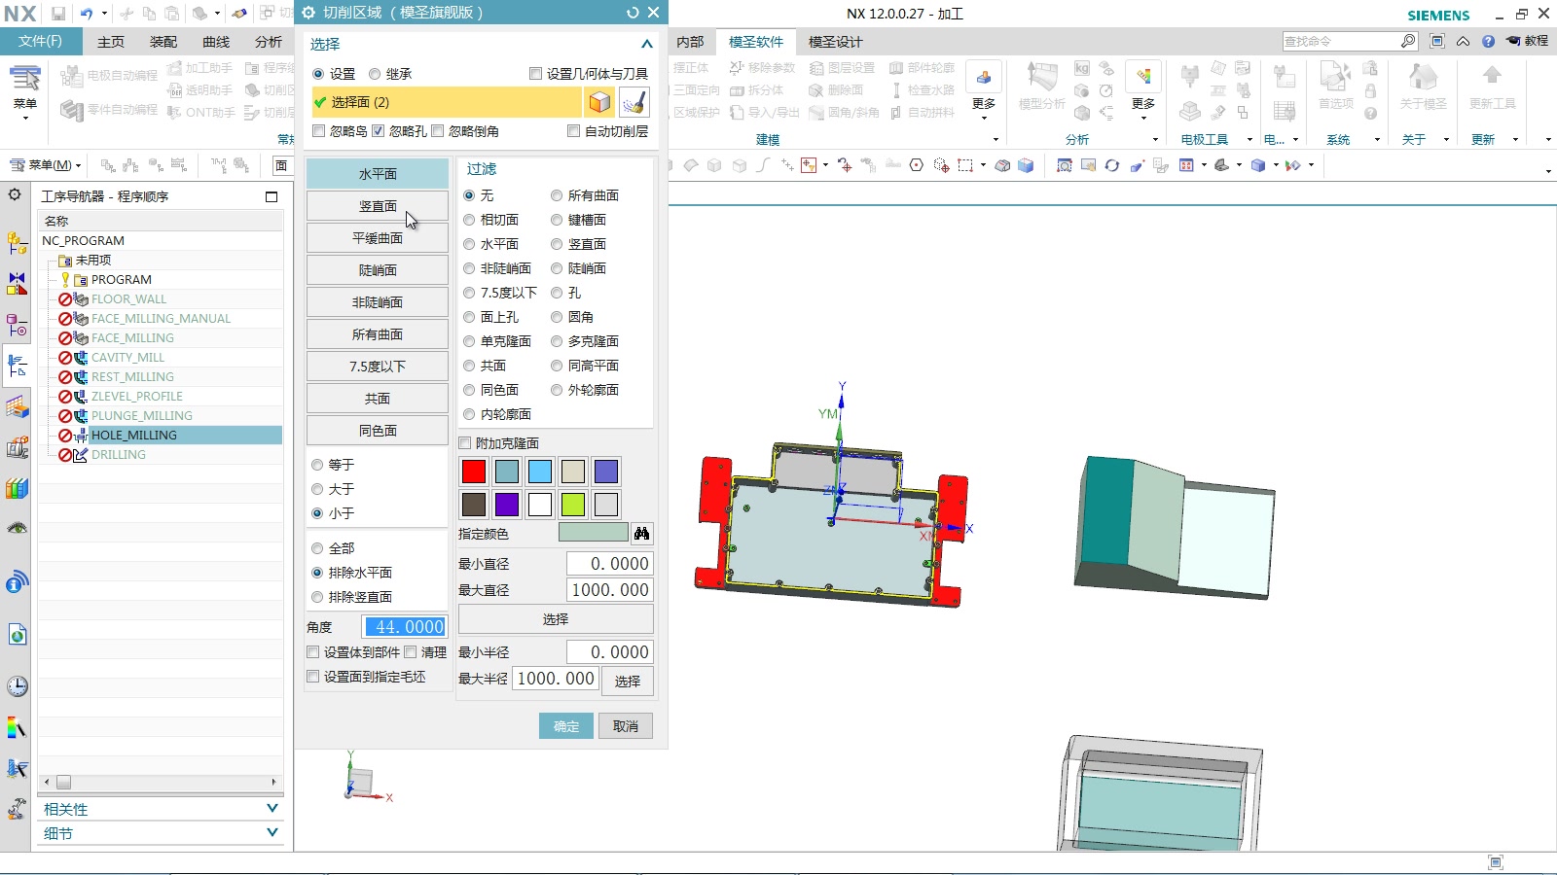1557x875 pixels.
Task: Click the search magnifier in 查找命令 box
Action: [1408, 41]
